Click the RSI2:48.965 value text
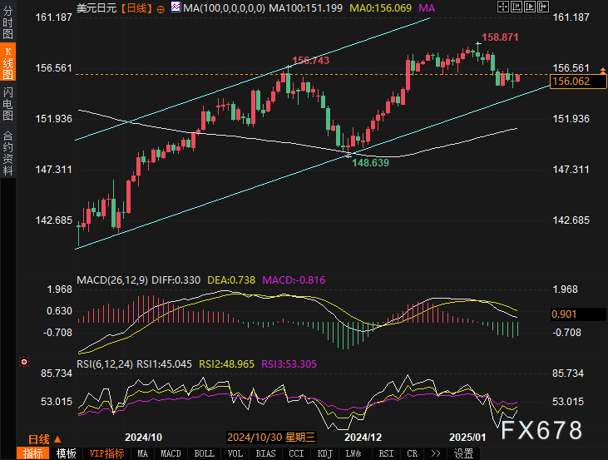 point(226,364)
